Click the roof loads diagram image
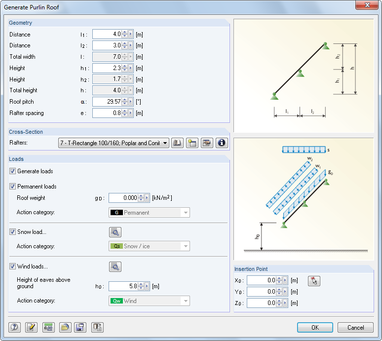Viewport: 382px width, 341px height. point(304,199)
